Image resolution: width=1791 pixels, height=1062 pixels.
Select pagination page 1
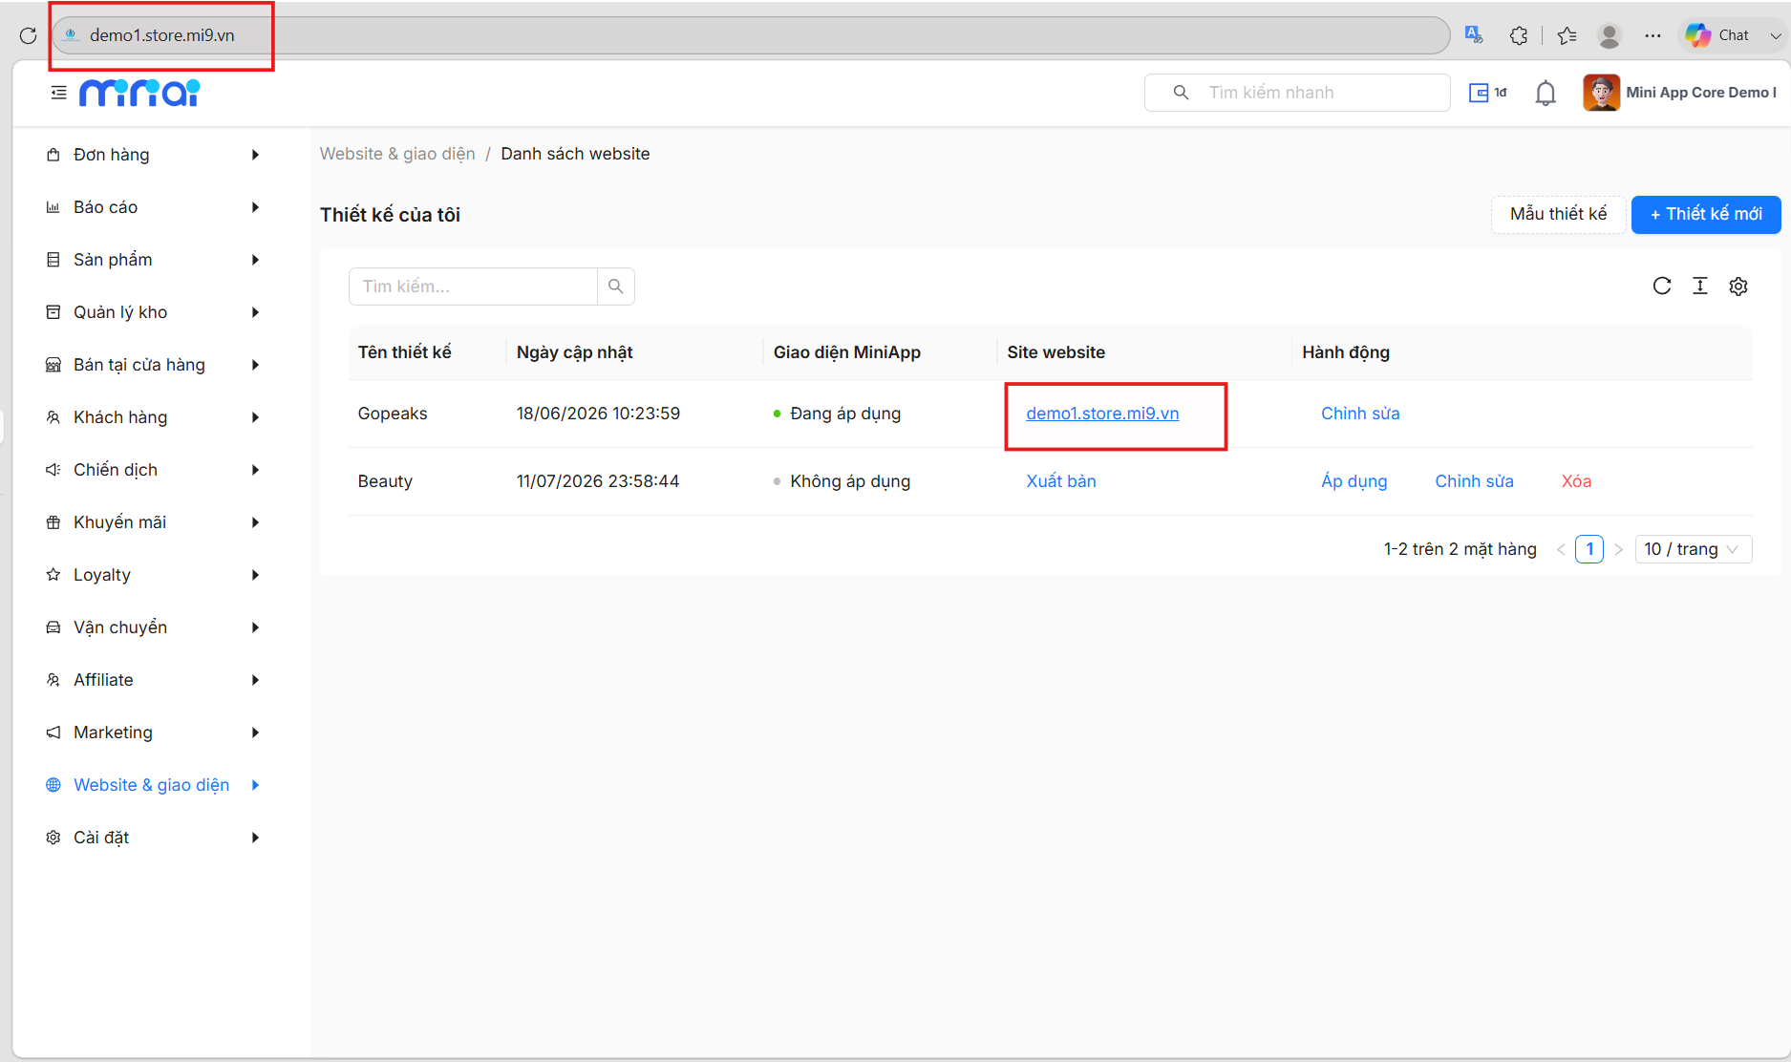[x=1589, y=549]
